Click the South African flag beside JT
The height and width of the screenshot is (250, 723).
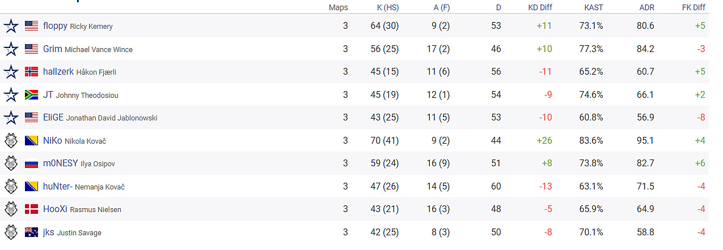pos(32,95)
